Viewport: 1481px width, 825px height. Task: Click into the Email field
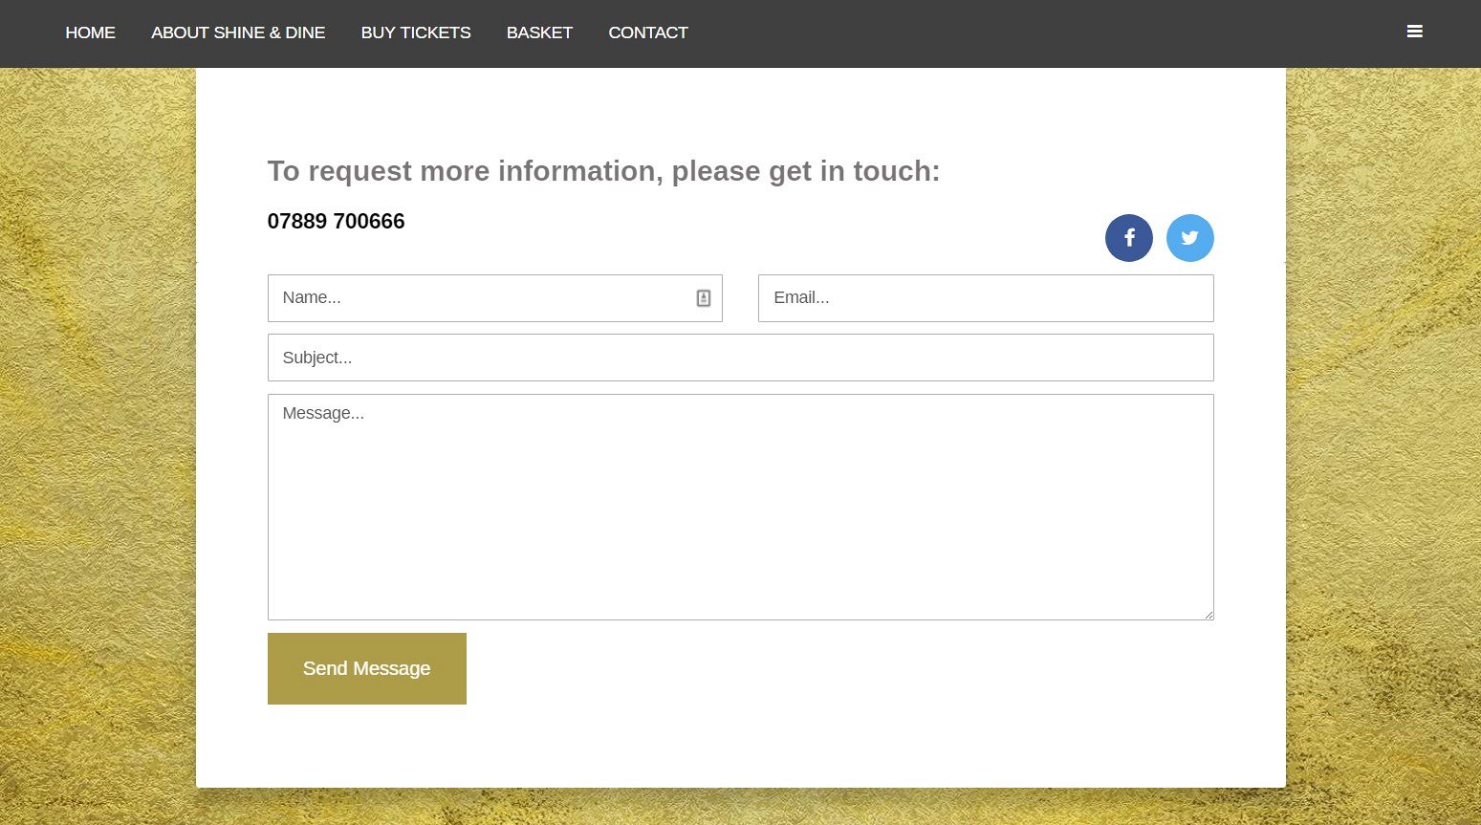985,298
